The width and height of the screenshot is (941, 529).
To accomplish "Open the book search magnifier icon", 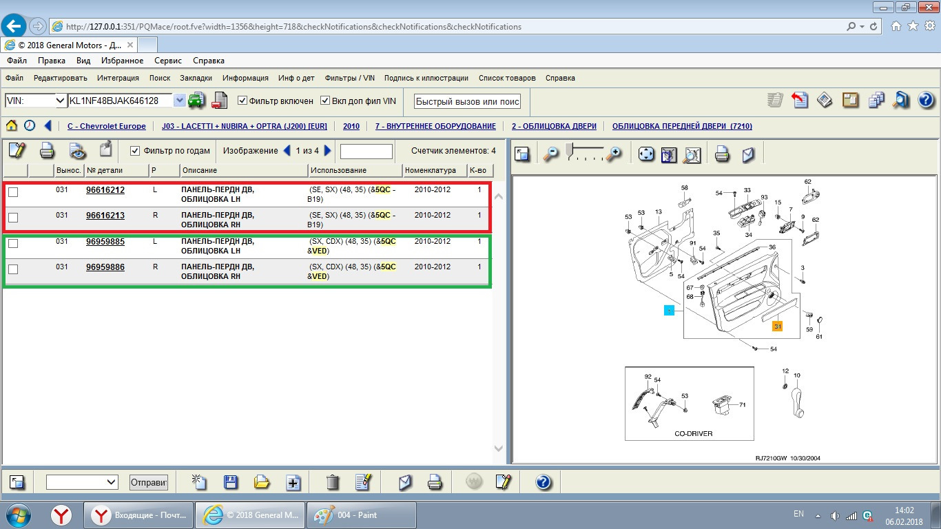I will pos(901,101).
